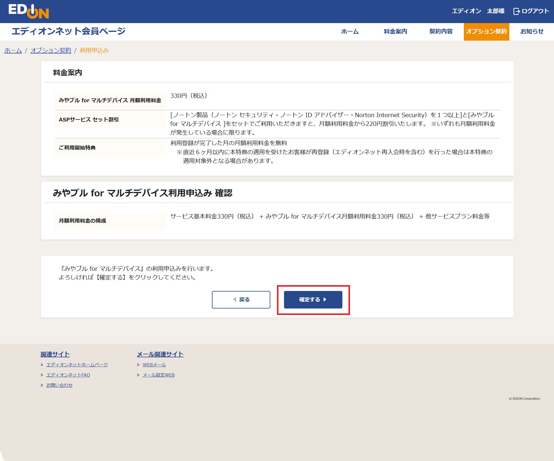Open the WEBメール link

(x=154, y=364)
